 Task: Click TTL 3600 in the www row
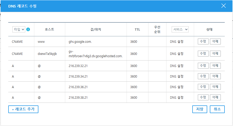coord(134,41)
